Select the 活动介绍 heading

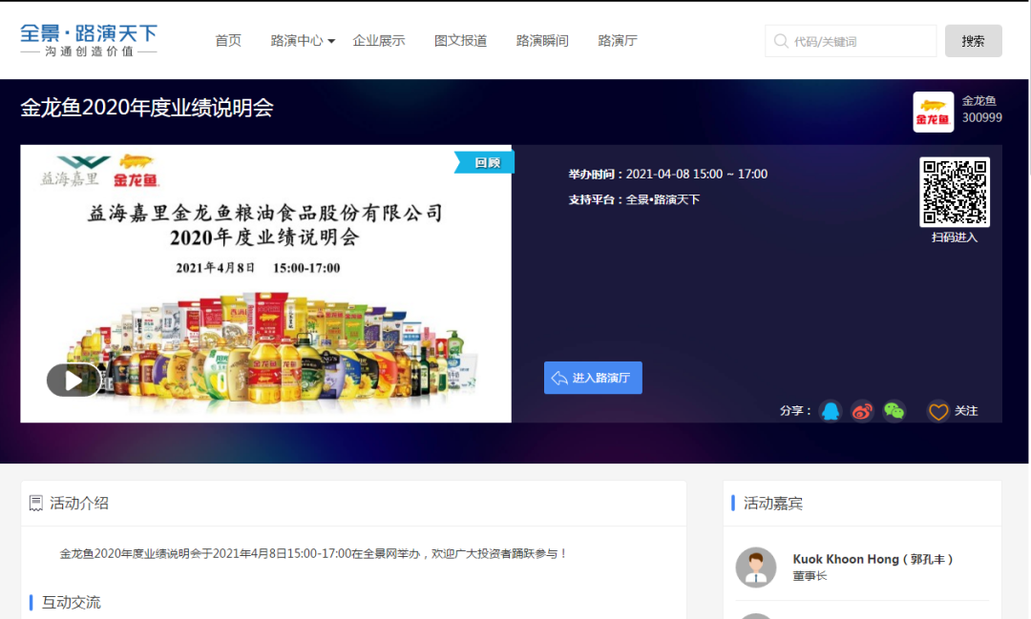tap(79, 504)
